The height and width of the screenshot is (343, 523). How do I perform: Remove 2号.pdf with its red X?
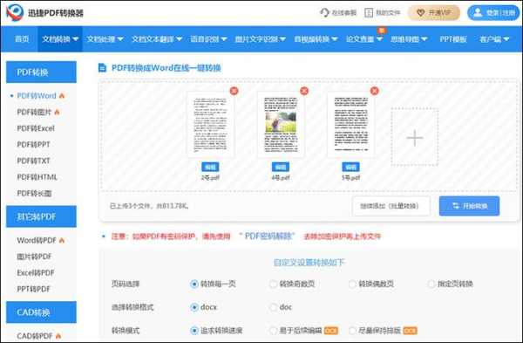point(234,91)
